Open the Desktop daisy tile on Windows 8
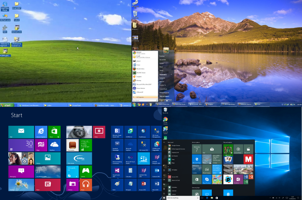 pos(21,185)
